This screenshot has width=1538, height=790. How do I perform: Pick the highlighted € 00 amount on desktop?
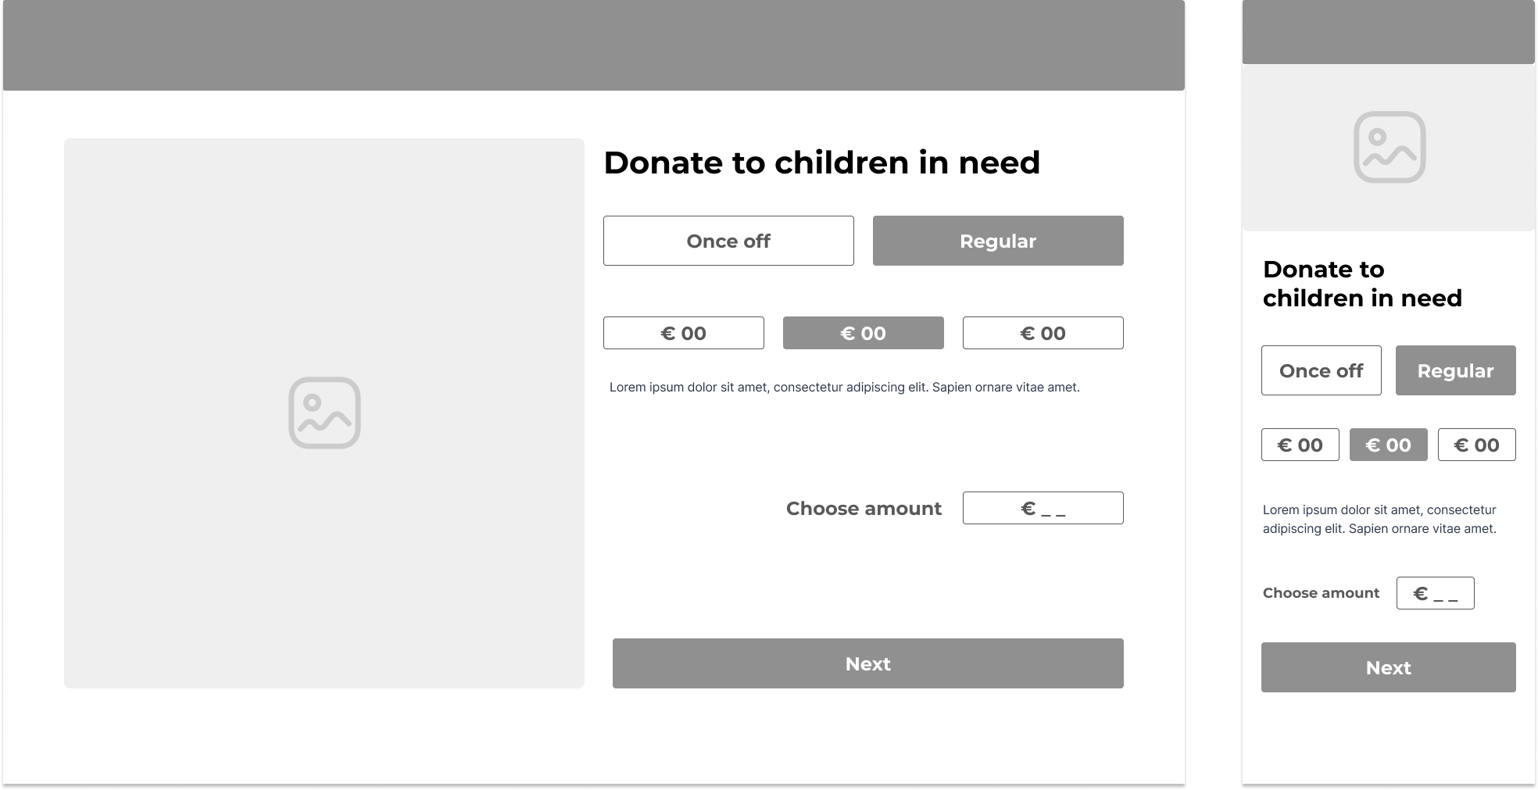coord(863,333)
